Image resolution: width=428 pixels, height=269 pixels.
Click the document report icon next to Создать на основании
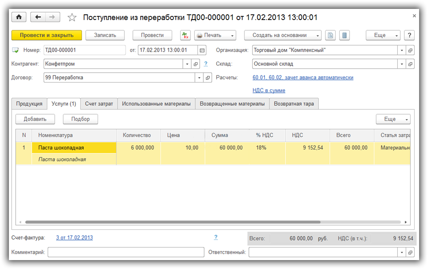point(330,35)
